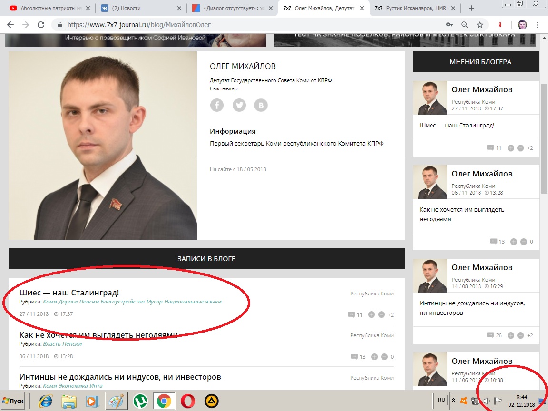Show hidden system tray icons
Image resolution: width=548 pixels, height=411 pixels.
(x=453, y=401)
